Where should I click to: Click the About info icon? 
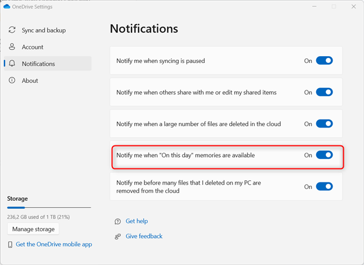[x=12, y=80]
